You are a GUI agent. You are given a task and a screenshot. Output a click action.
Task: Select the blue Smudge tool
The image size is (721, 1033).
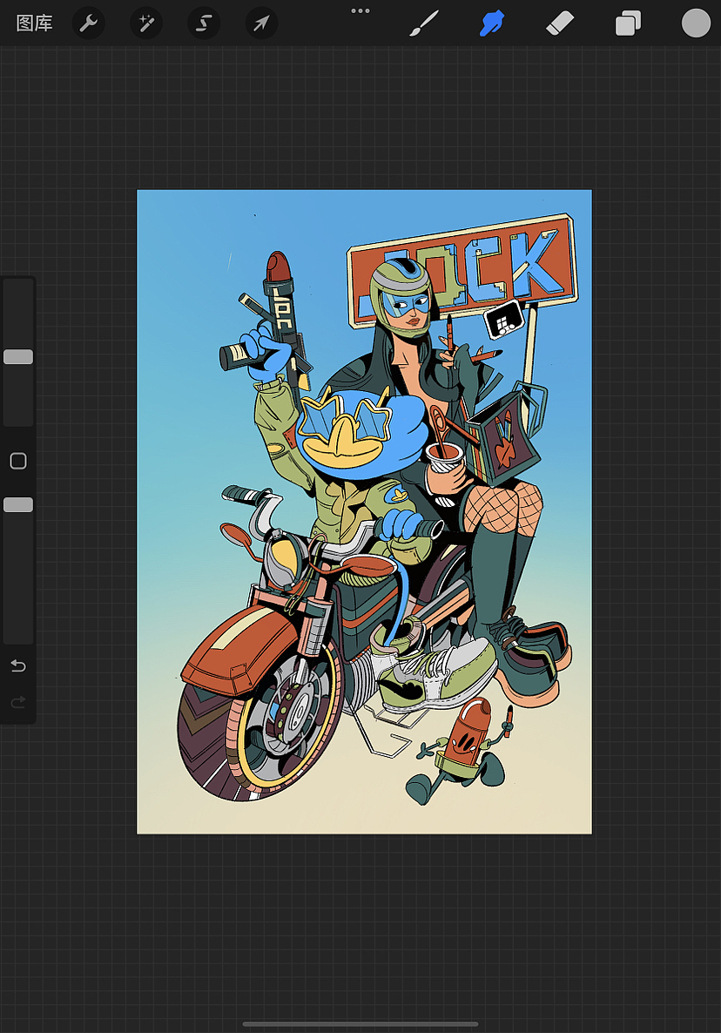coord(492,24)
